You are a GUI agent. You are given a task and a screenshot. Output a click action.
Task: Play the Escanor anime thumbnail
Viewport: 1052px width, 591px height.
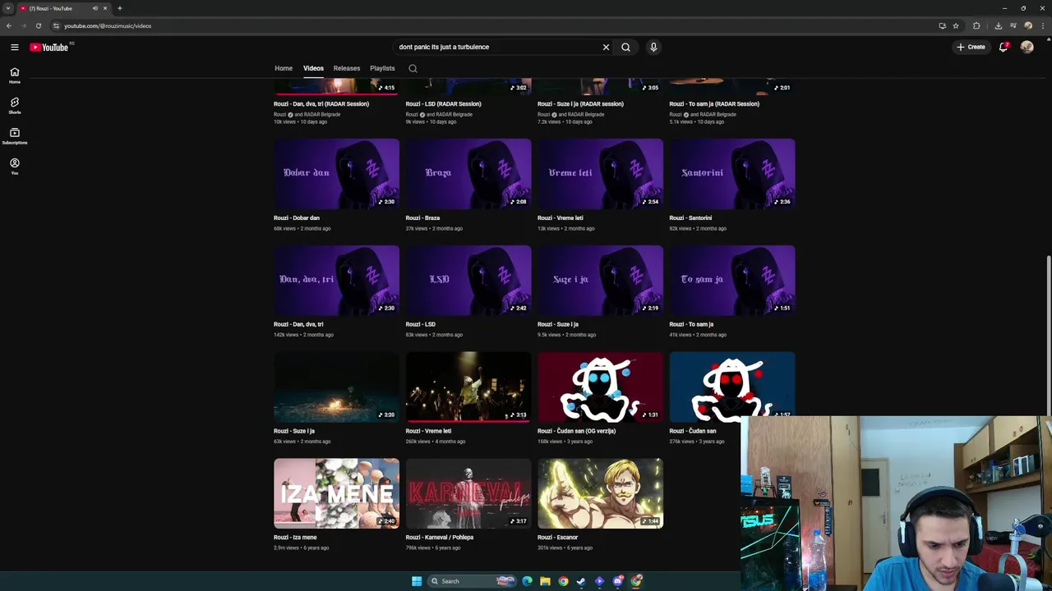point(600,493)
